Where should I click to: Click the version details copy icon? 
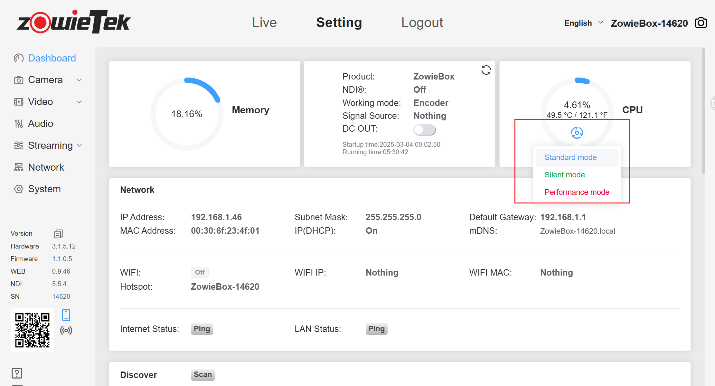click(x=58, y=233)
